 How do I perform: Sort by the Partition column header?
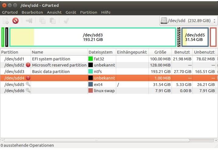15,52
